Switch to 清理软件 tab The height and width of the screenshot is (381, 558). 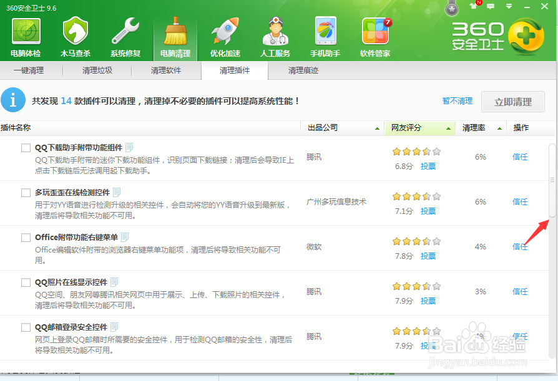point(166,70)
